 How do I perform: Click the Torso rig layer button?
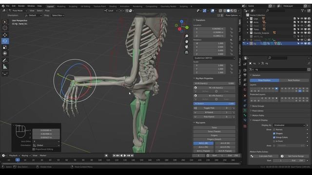tap(214, 127)
